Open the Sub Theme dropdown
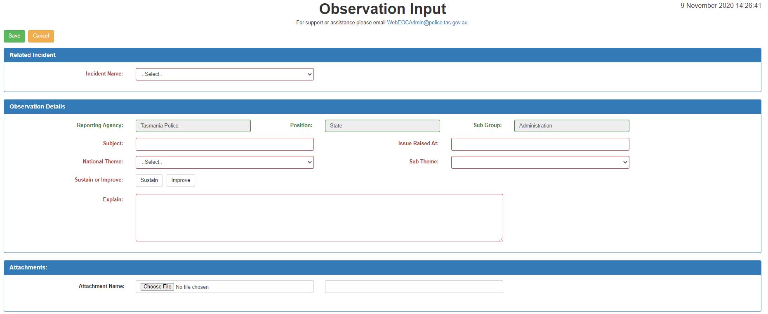 540,162
